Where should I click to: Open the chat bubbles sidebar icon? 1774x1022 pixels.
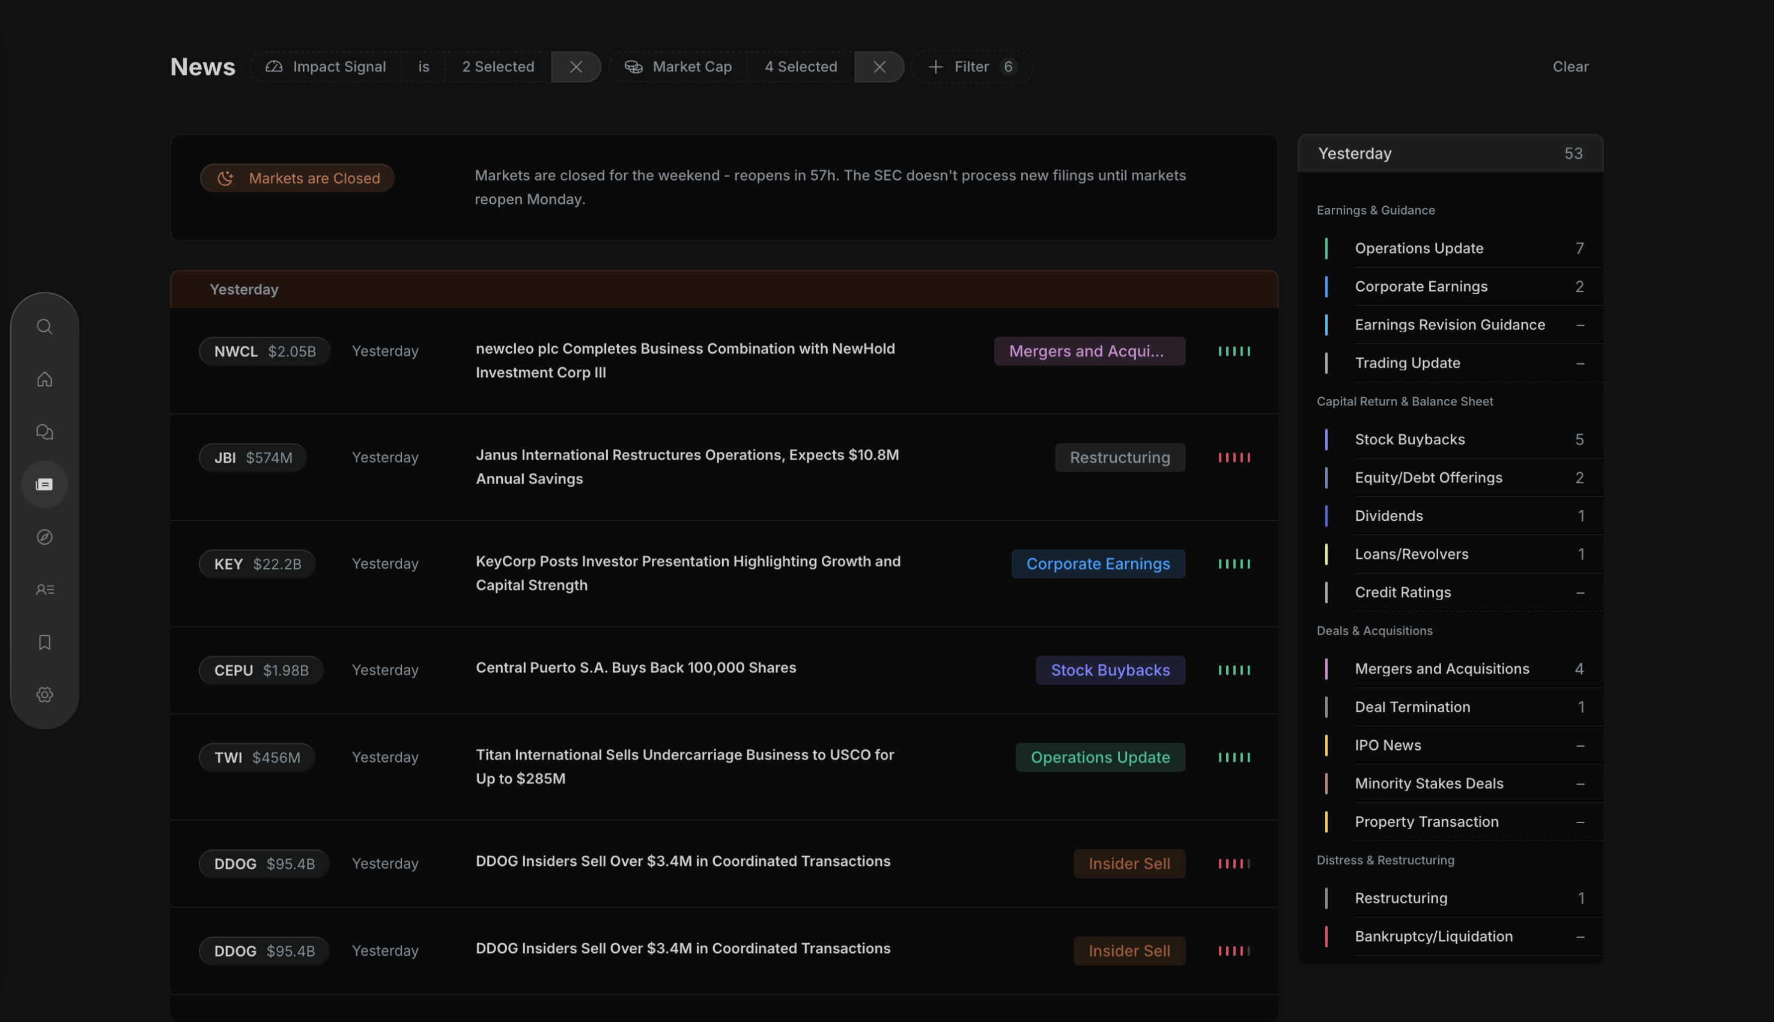click(44, 431)
